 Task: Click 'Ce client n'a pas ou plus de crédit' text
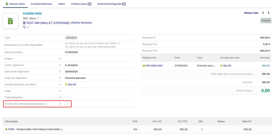coord(90,47)
